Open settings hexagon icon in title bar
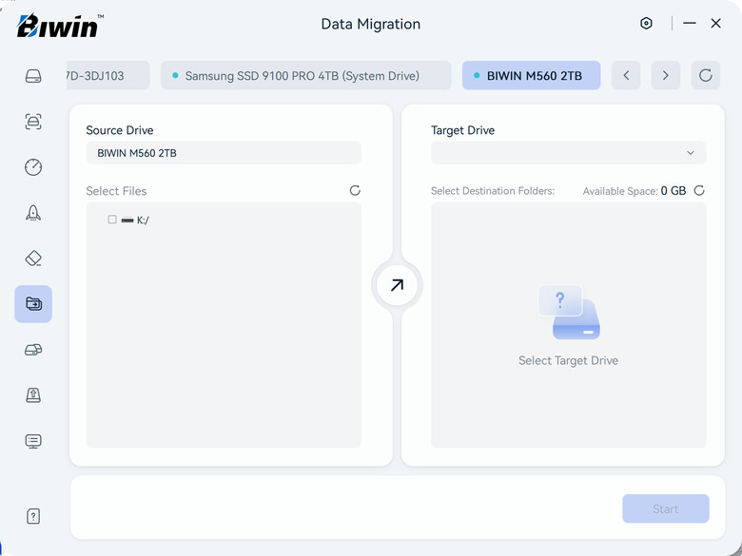This screenshot has width=742, height=556. point(646,23)
